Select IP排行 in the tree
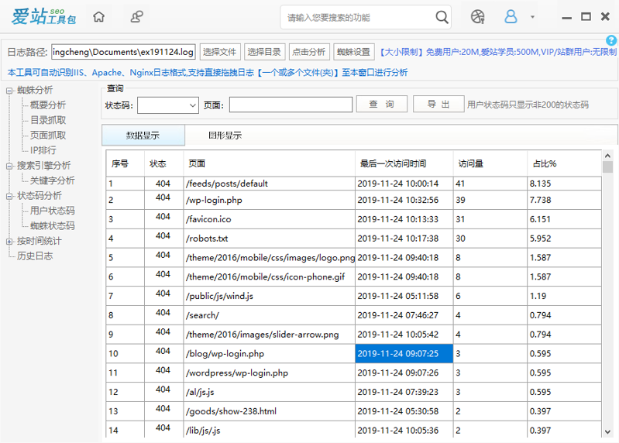Image resolution: width=619 pixels, height=443 pixels. tap(43, 150)
